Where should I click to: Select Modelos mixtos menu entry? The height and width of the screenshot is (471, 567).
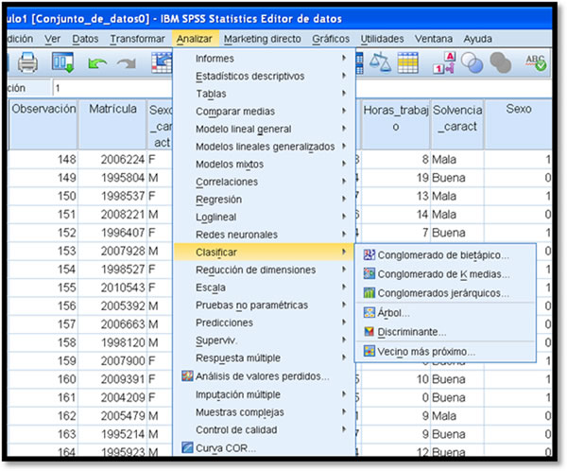pos(264,164)
